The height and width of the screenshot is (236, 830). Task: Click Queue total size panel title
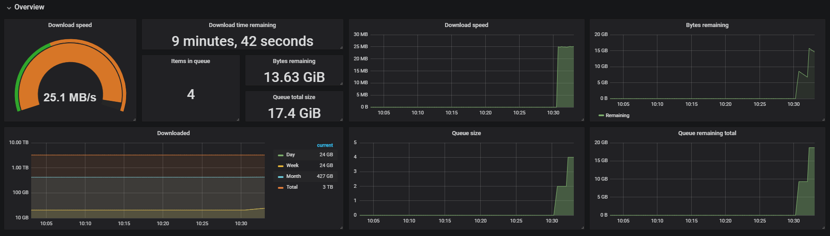[294, 97]
